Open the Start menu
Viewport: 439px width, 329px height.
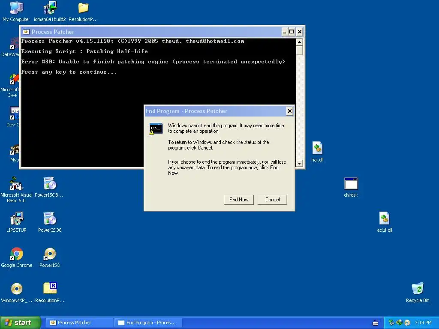[20, 323]
